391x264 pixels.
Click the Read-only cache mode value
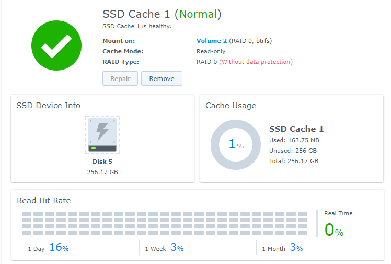click(x=211, y=51)
